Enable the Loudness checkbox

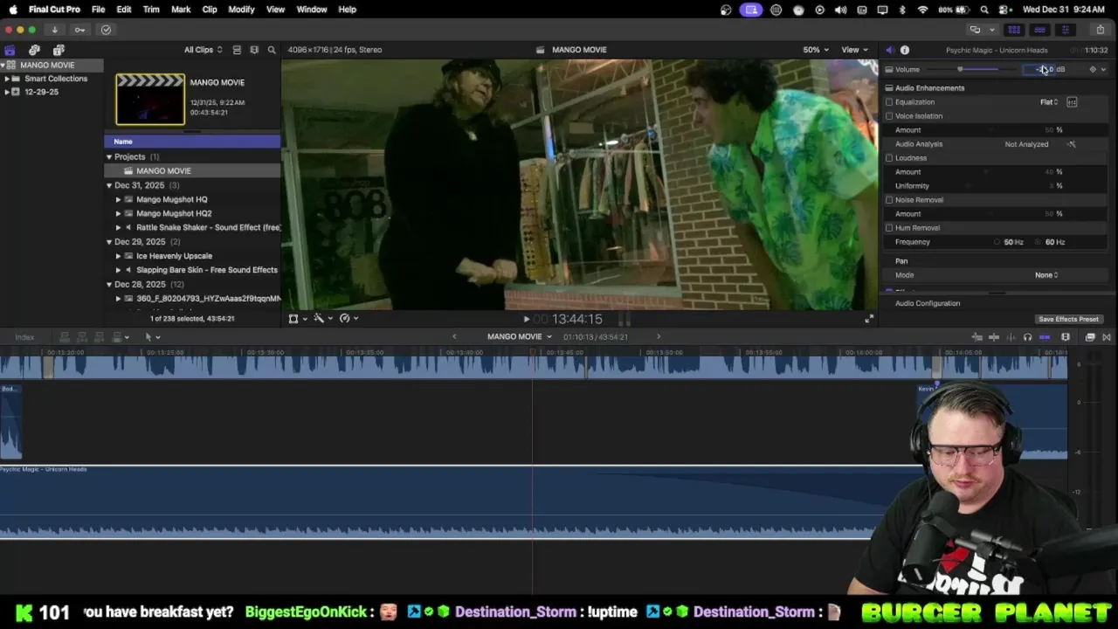pos(889,158)
